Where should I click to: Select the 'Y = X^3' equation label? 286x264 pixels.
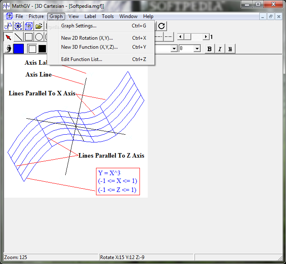[109, 173]
